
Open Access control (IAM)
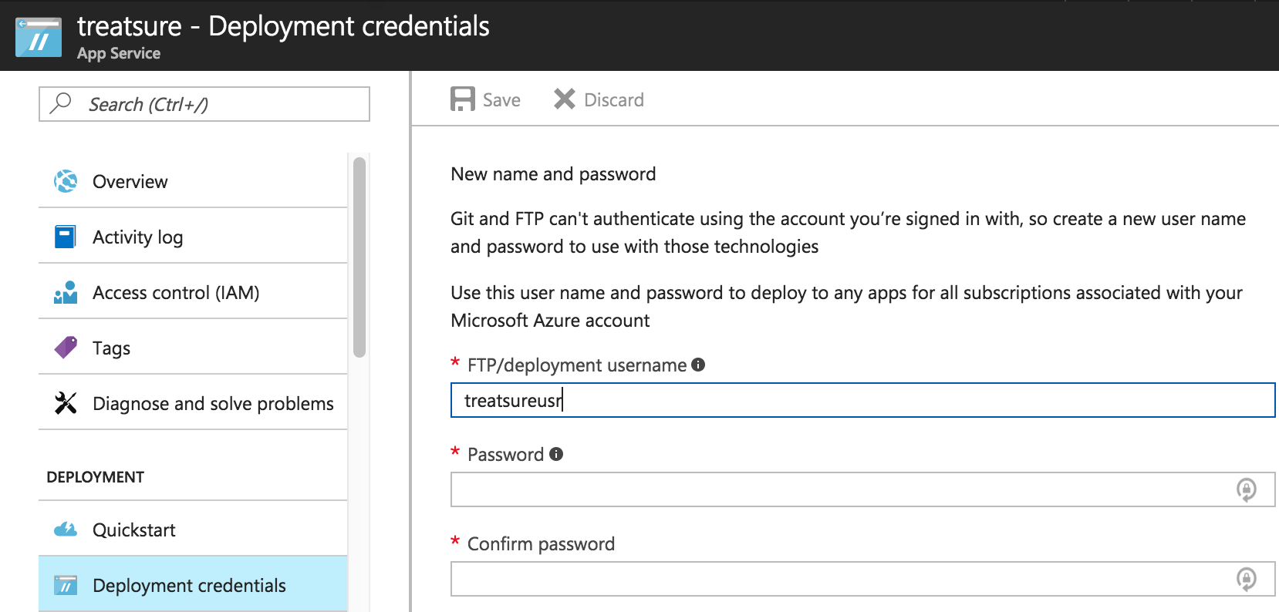pyautogui.click(x=193, y=292)
